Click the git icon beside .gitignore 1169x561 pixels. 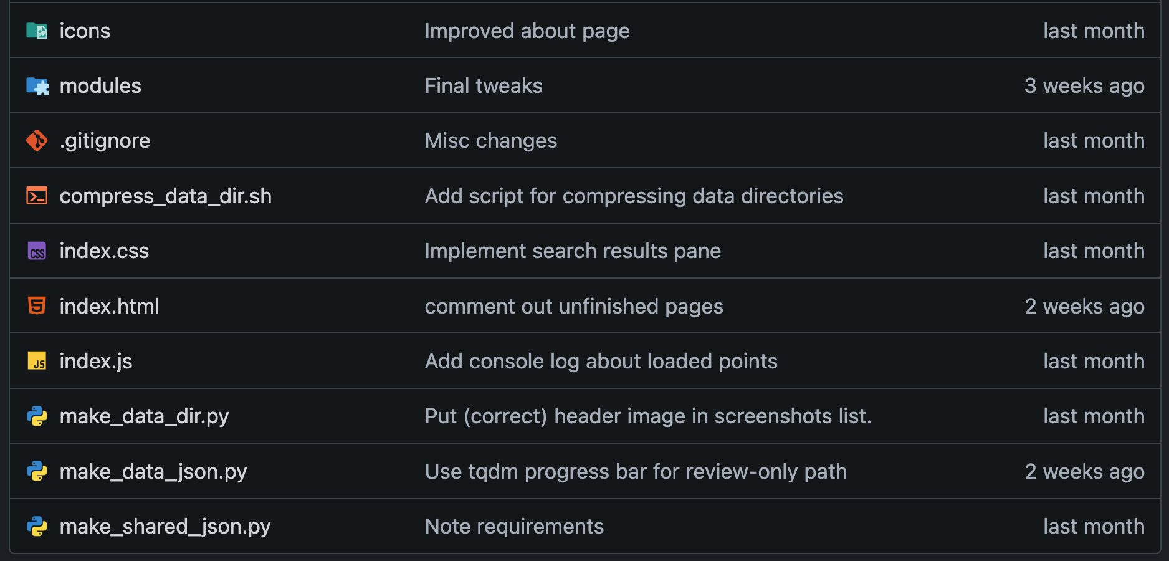(x=37, y=141)
